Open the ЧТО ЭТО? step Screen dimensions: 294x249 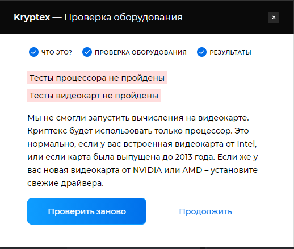[x=57, y=52]
